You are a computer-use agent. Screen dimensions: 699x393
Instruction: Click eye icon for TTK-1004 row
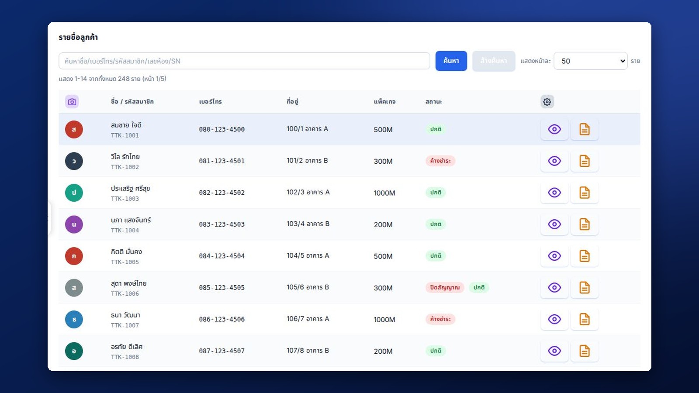pos(554,224)
